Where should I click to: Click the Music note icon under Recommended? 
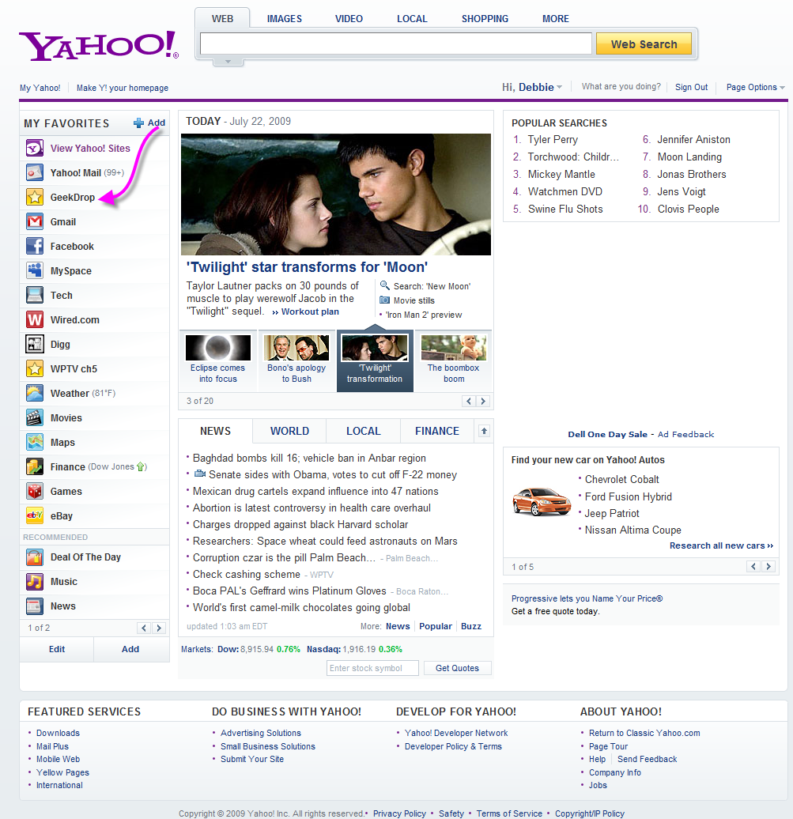click(35, 582)
